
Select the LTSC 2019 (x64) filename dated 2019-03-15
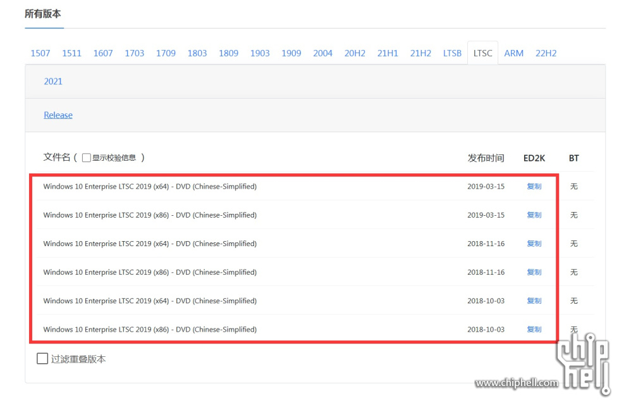point(150,187)
